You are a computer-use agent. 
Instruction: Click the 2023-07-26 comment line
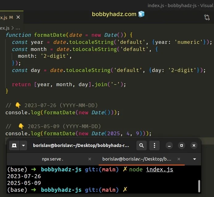pyautogui.click(x=51, y=105)
